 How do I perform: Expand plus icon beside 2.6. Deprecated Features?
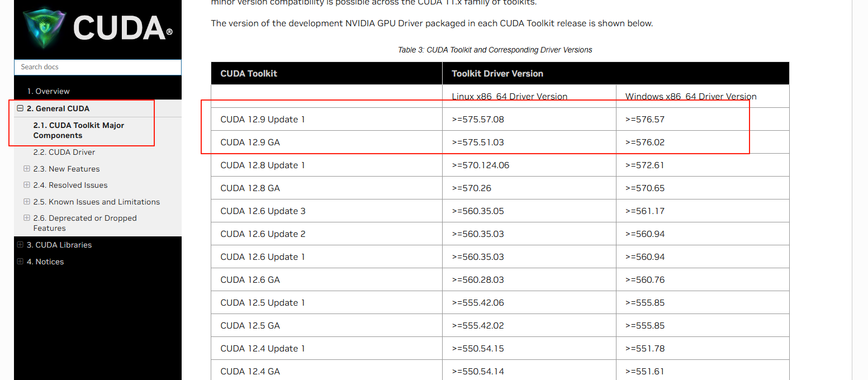(26, 218)
